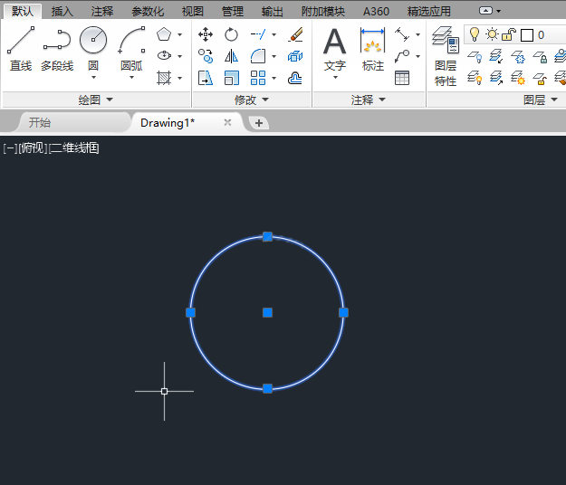The height and width of the screenshot is (485, 566).
Task: Open the Circle (圆) dropdown arrow
Action: 93,77
